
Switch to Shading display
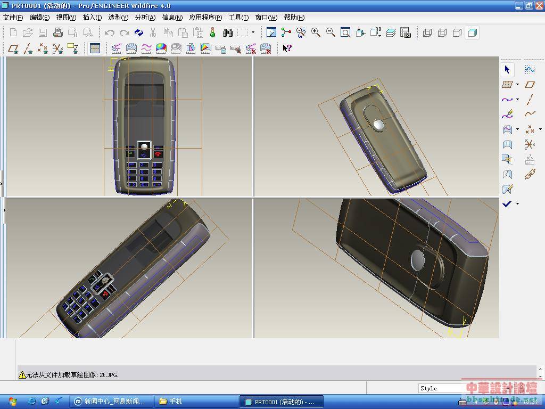click(472, 32)
